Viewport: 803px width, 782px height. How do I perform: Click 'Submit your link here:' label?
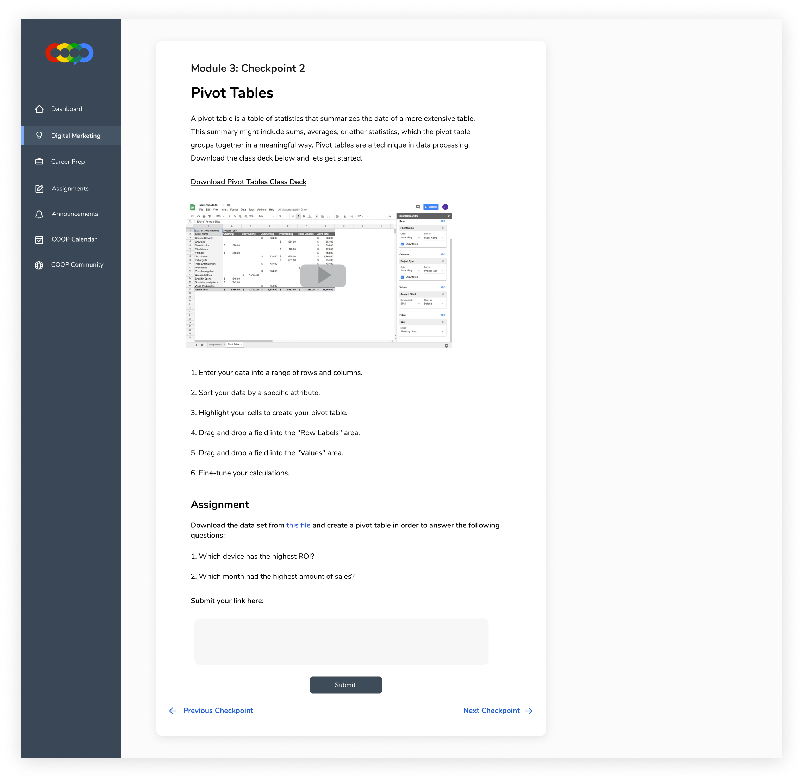tap(227, 601)
